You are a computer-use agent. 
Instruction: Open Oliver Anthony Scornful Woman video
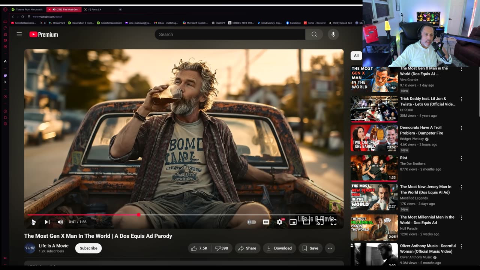pos(428,249)
